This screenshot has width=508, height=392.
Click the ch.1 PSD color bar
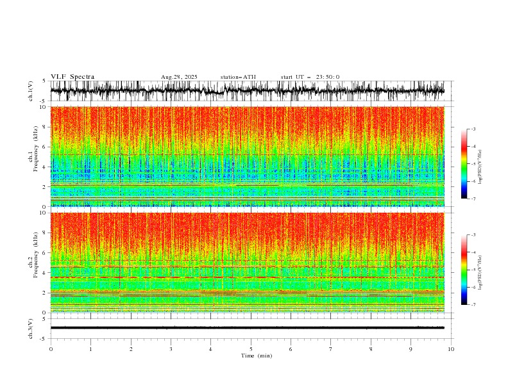click(x=464, y=164)
